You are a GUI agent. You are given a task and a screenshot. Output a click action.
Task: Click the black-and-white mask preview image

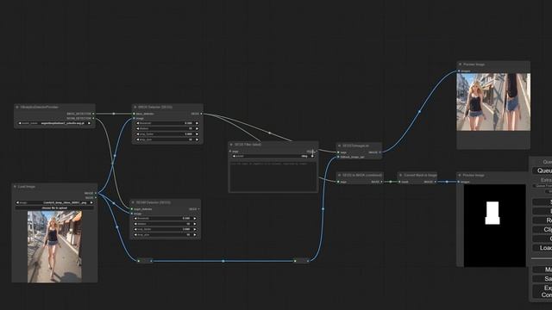[494, 226]
